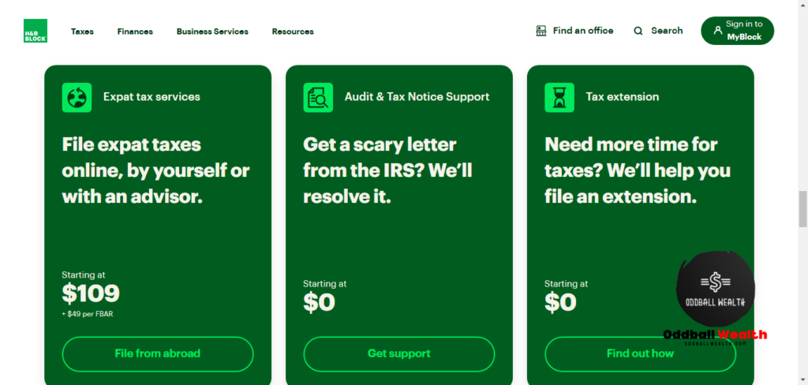Image resolution: width=808 pixels, height=385 pixels.
Task: Open the Find an office link
Action: click(574, 31)
